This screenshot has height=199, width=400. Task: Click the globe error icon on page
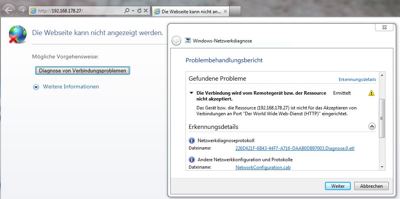18,34
